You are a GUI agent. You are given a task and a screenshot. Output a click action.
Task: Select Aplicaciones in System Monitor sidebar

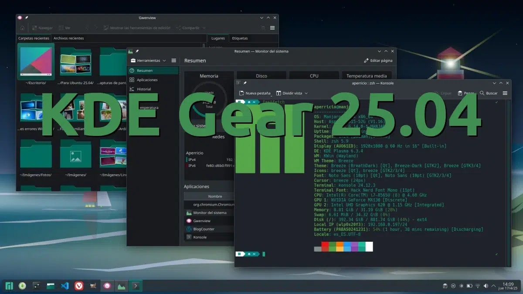[153, 80]
